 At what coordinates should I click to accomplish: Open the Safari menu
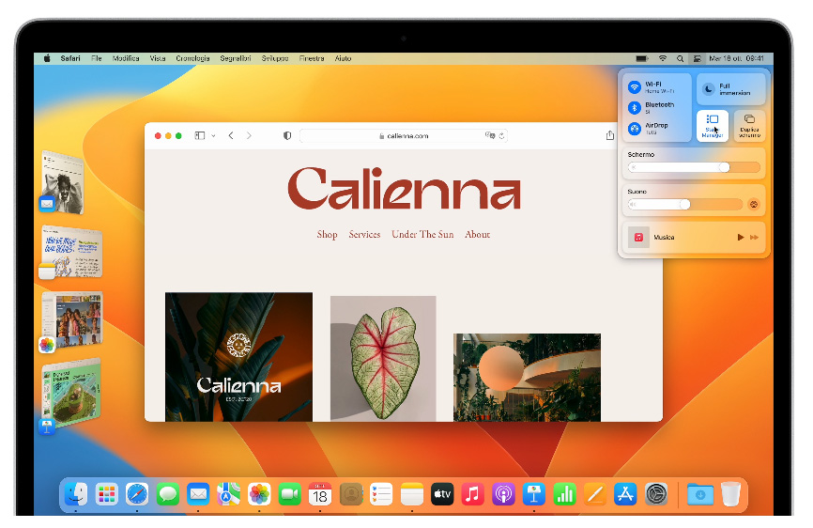click(x=70, y=58)
